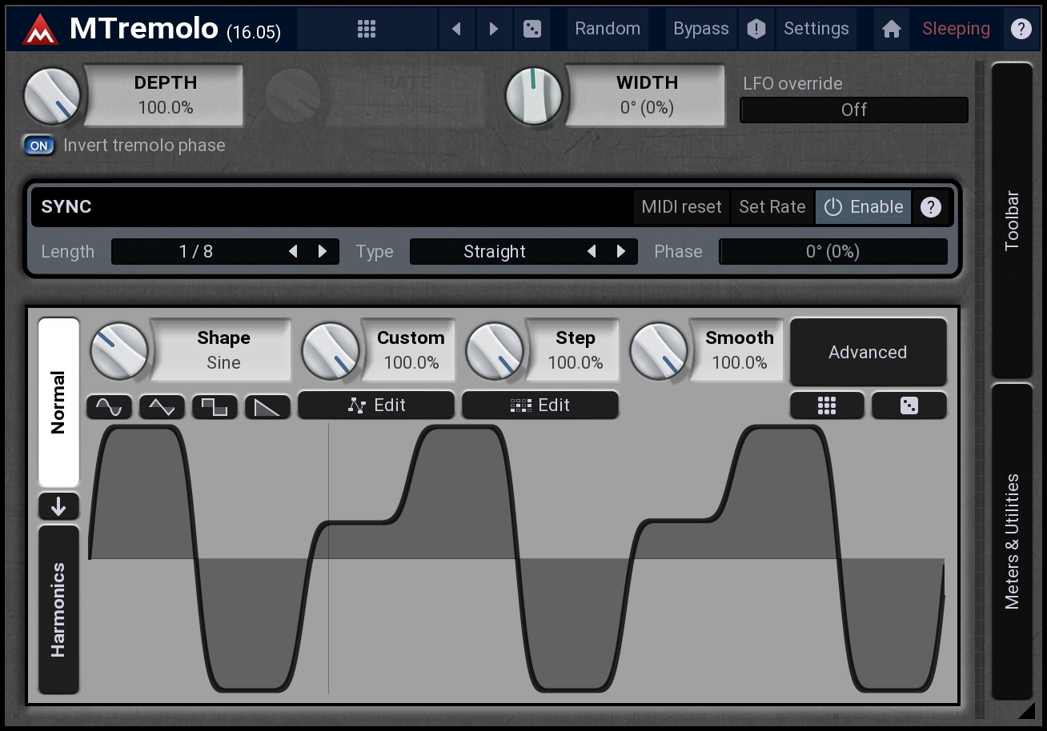
Task: Click the Shape Sine value box
Action: click(x=223, y=350)
